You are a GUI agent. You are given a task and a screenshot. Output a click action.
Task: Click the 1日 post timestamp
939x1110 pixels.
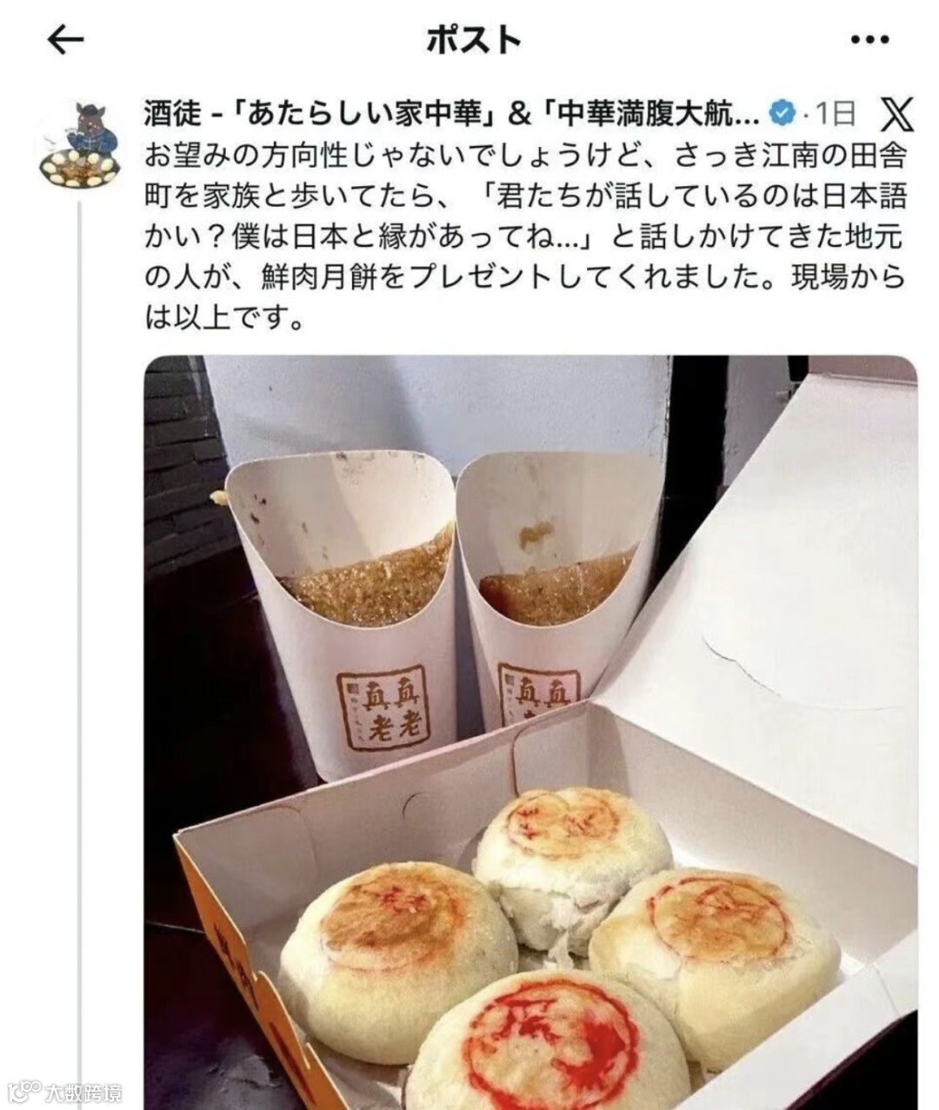point(836,113)
